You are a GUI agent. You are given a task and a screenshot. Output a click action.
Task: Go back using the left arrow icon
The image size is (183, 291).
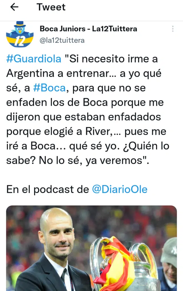14,7
